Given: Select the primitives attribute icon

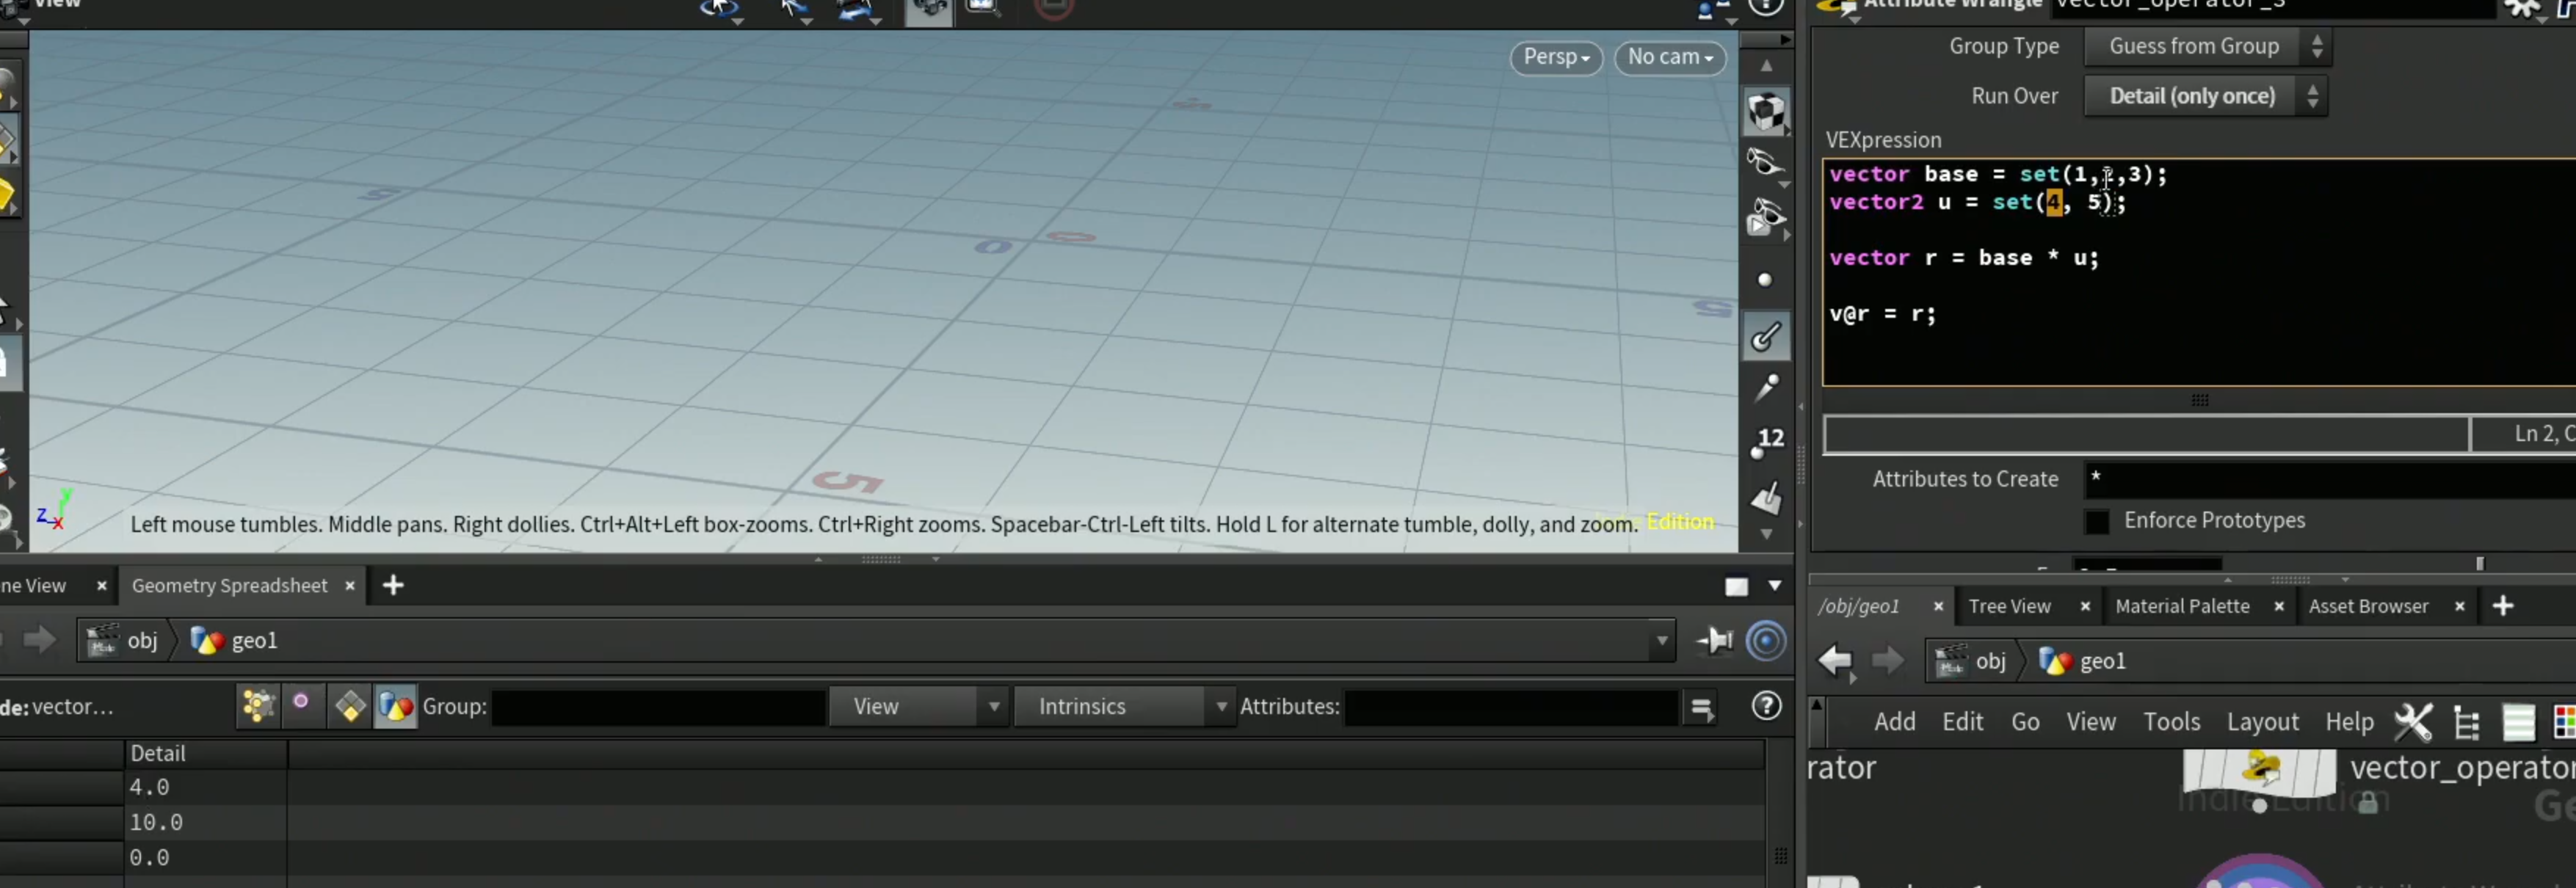Looking at the screenshot, I should point(350,706).
